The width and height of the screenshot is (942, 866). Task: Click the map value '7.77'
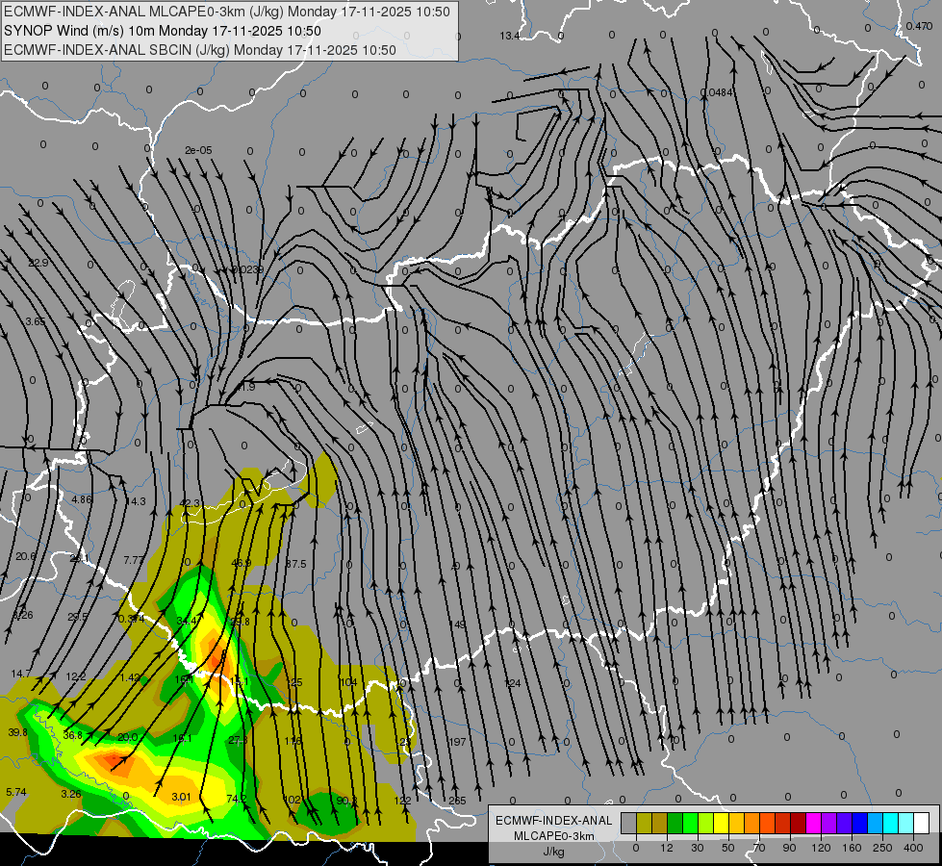coord(134,560)
